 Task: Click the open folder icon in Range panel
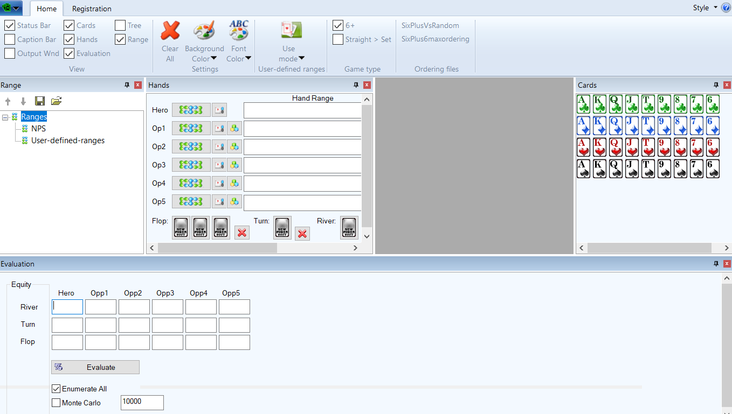pyautogui.click(x=56, y=101)
